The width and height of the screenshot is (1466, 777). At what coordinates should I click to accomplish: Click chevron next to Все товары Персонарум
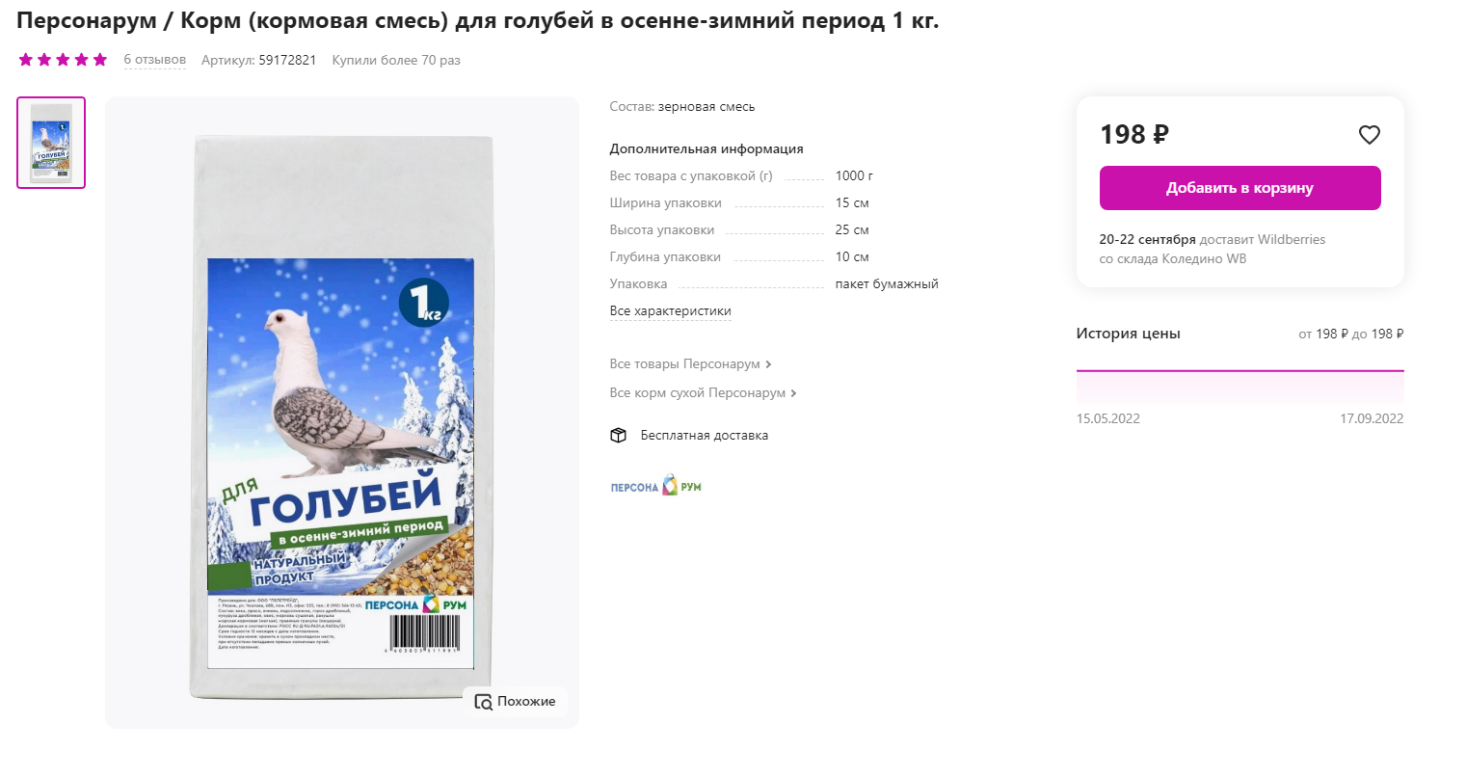768,364
